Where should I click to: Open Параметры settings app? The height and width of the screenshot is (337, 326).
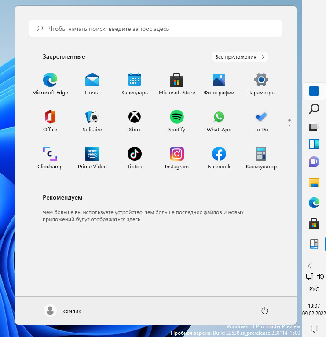click(x=261, y=84)
